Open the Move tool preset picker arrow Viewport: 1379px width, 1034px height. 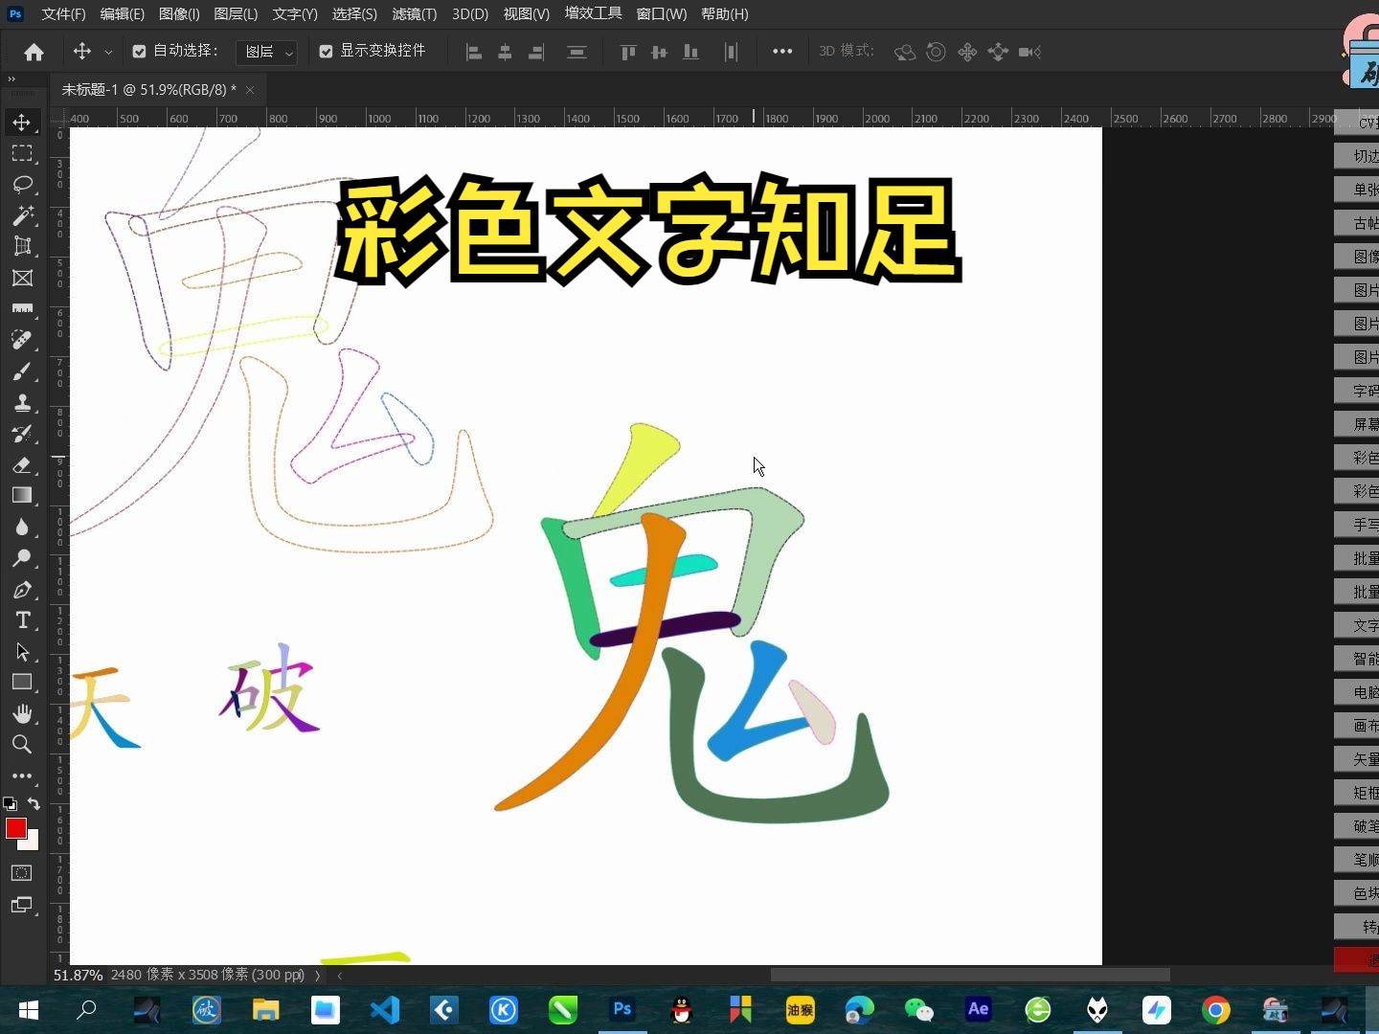108,52
